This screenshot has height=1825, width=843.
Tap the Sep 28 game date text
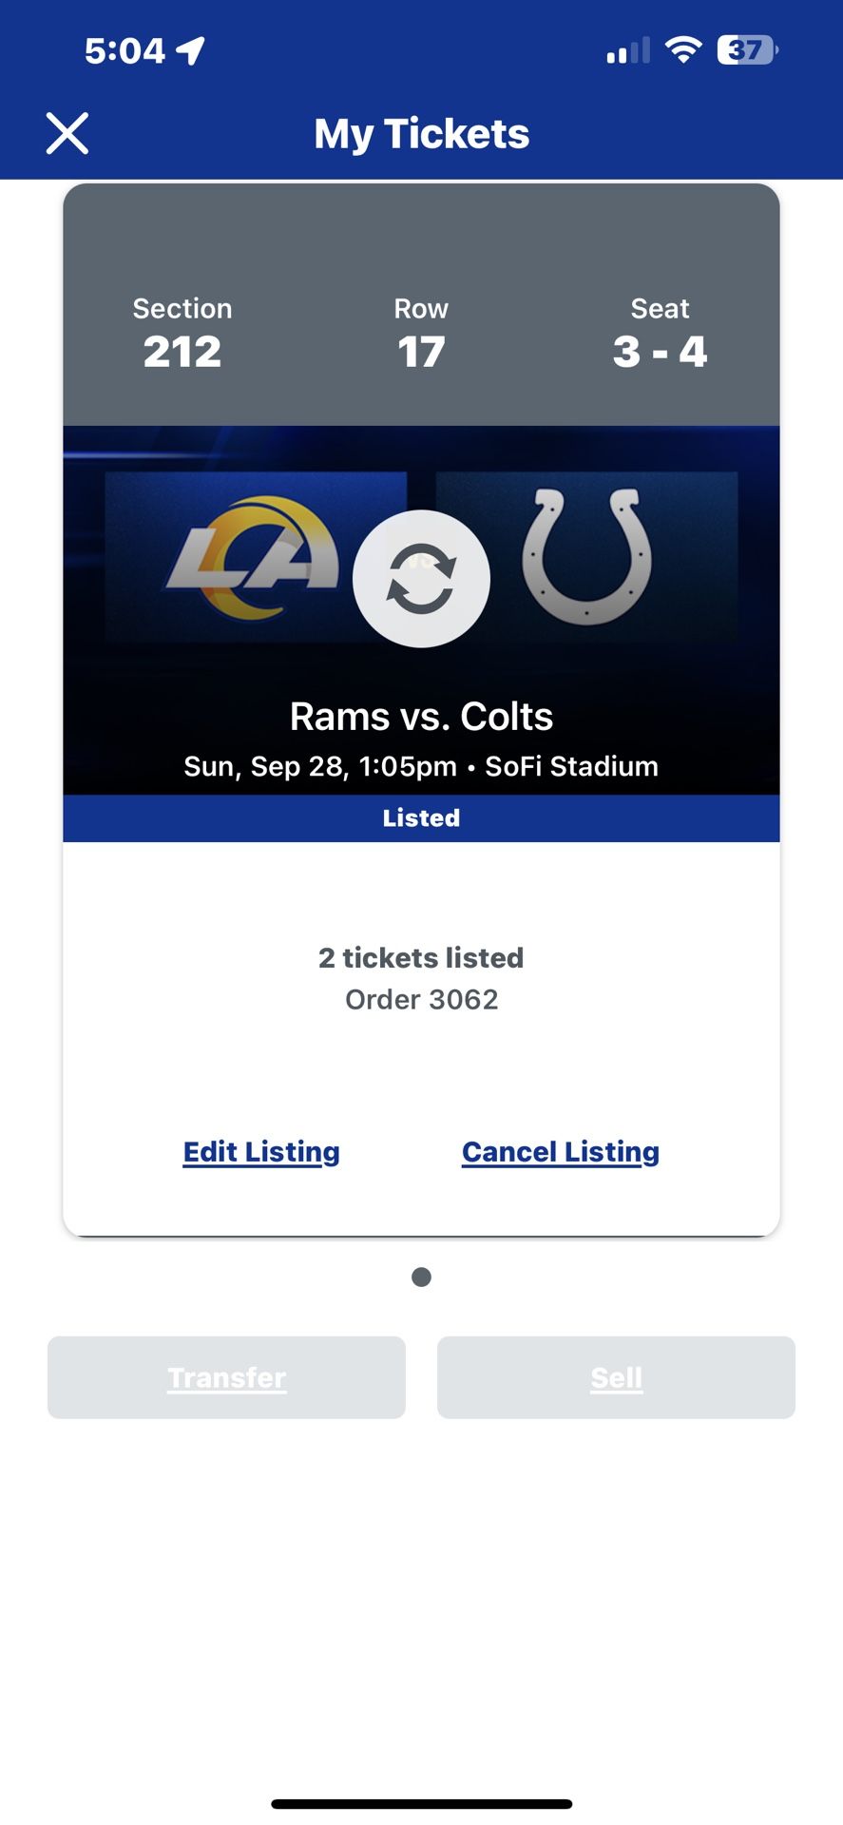coord(421,766)
